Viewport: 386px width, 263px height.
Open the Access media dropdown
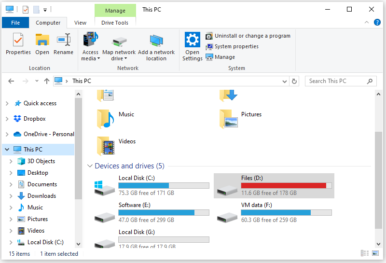pos(90,55)
